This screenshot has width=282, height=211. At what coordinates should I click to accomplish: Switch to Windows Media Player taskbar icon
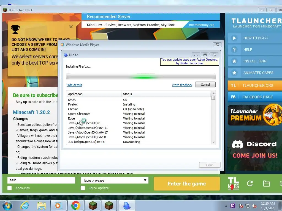[x=58, y=206]
